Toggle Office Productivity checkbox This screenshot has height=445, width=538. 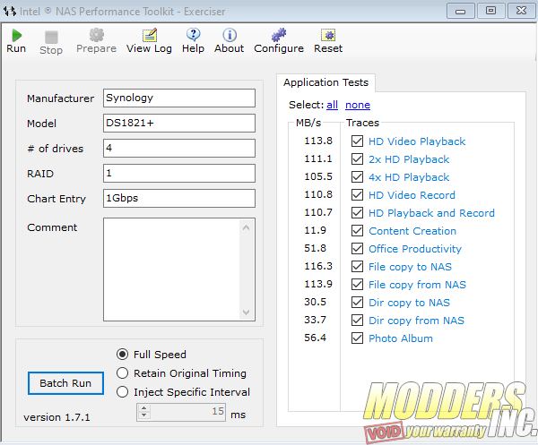point(357,248)
